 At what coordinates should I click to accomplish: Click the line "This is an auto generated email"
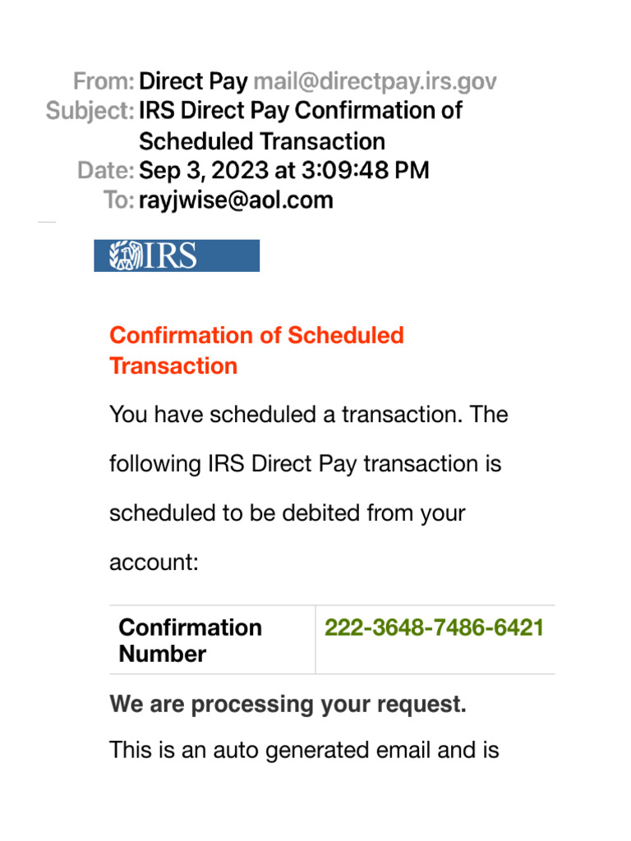[304, 750]
